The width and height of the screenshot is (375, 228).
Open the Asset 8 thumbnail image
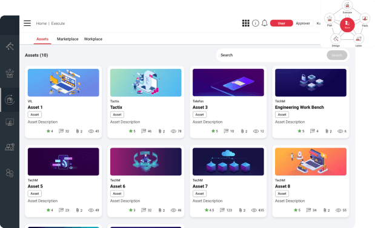pos(311,161)
